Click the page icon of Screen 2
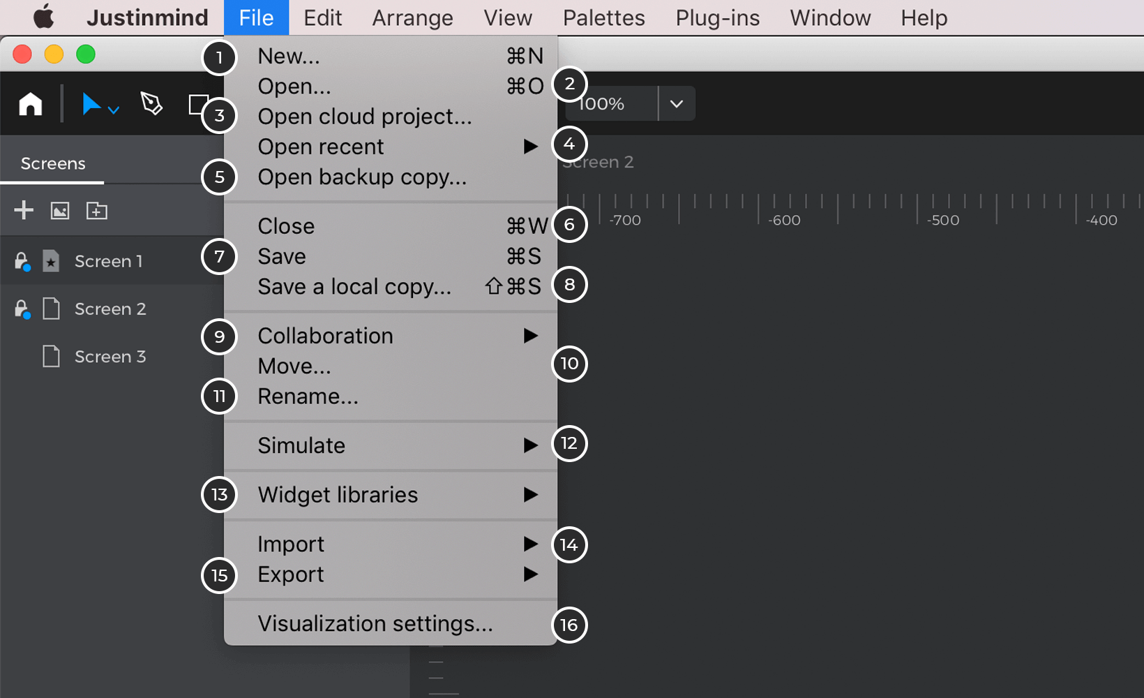1144x698 pixels. [51, 309]
